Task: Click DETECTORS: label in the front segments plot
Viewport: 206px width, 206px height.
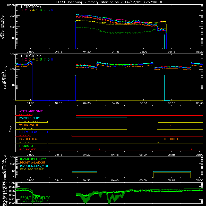Action: (x=31, y=7)
